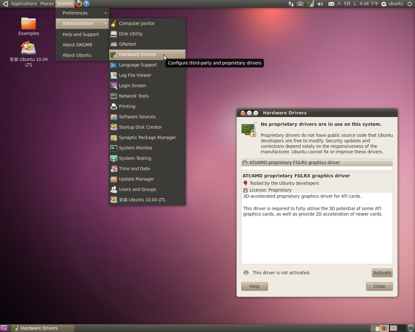Select About Ubuntu

click(x=82, y=55)
